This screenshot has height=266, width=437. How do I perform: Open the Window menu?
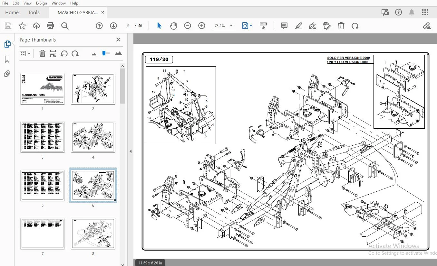point(59,3)
